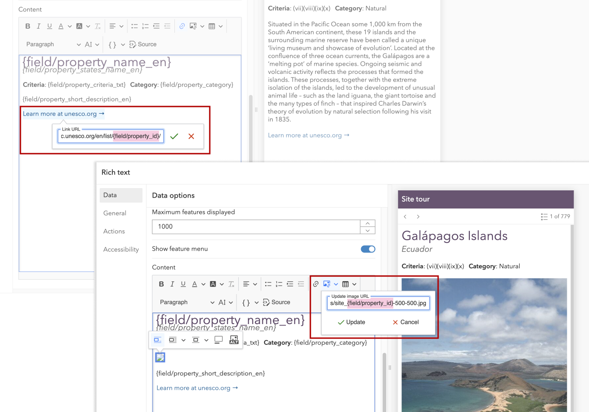
Task: Click Maximum features displayed input field
Action: coord(256,227)
